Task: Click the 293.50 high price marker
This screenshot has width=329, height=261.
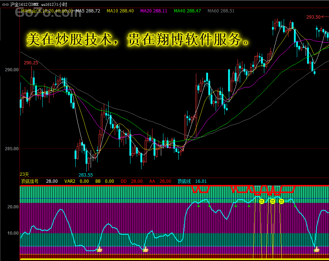Action: (x=314, y=17)
